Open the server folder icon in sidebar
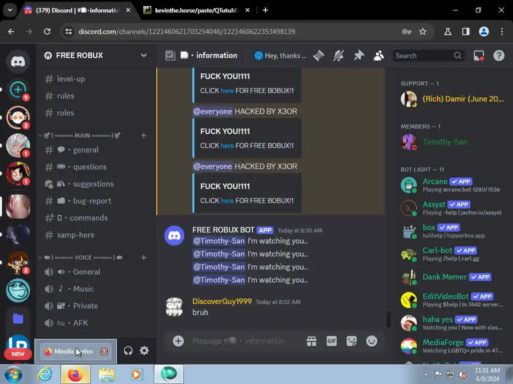The height and width of the screenshot is (384, 513). pyautogui.click(x=18, y=318)
